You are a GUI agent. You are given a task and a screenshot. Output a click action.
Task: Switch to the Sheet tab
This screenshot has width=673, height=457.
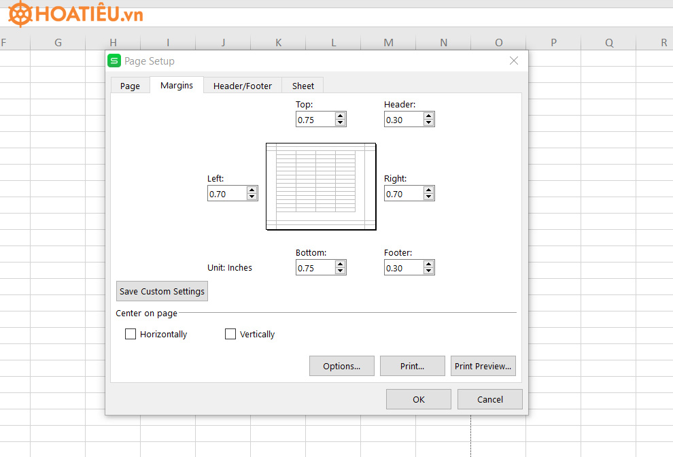[303, 85]
